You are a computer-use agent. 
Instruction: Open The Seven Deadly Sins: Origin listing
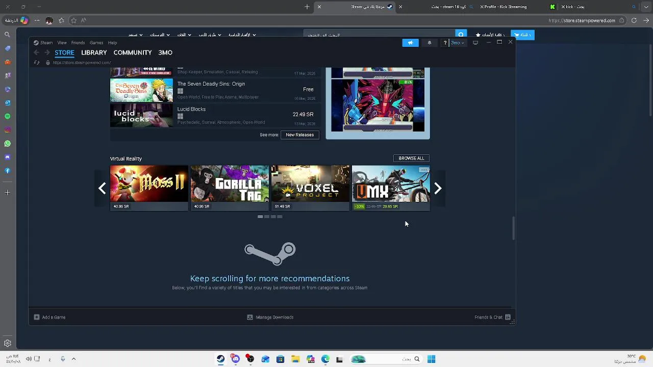click(x=215, y=90)
